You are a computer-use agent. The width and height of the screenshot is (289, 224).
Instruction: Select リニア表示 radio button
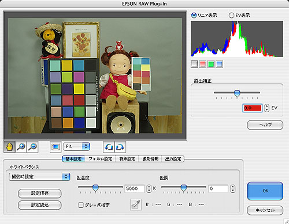coord(194,16)
